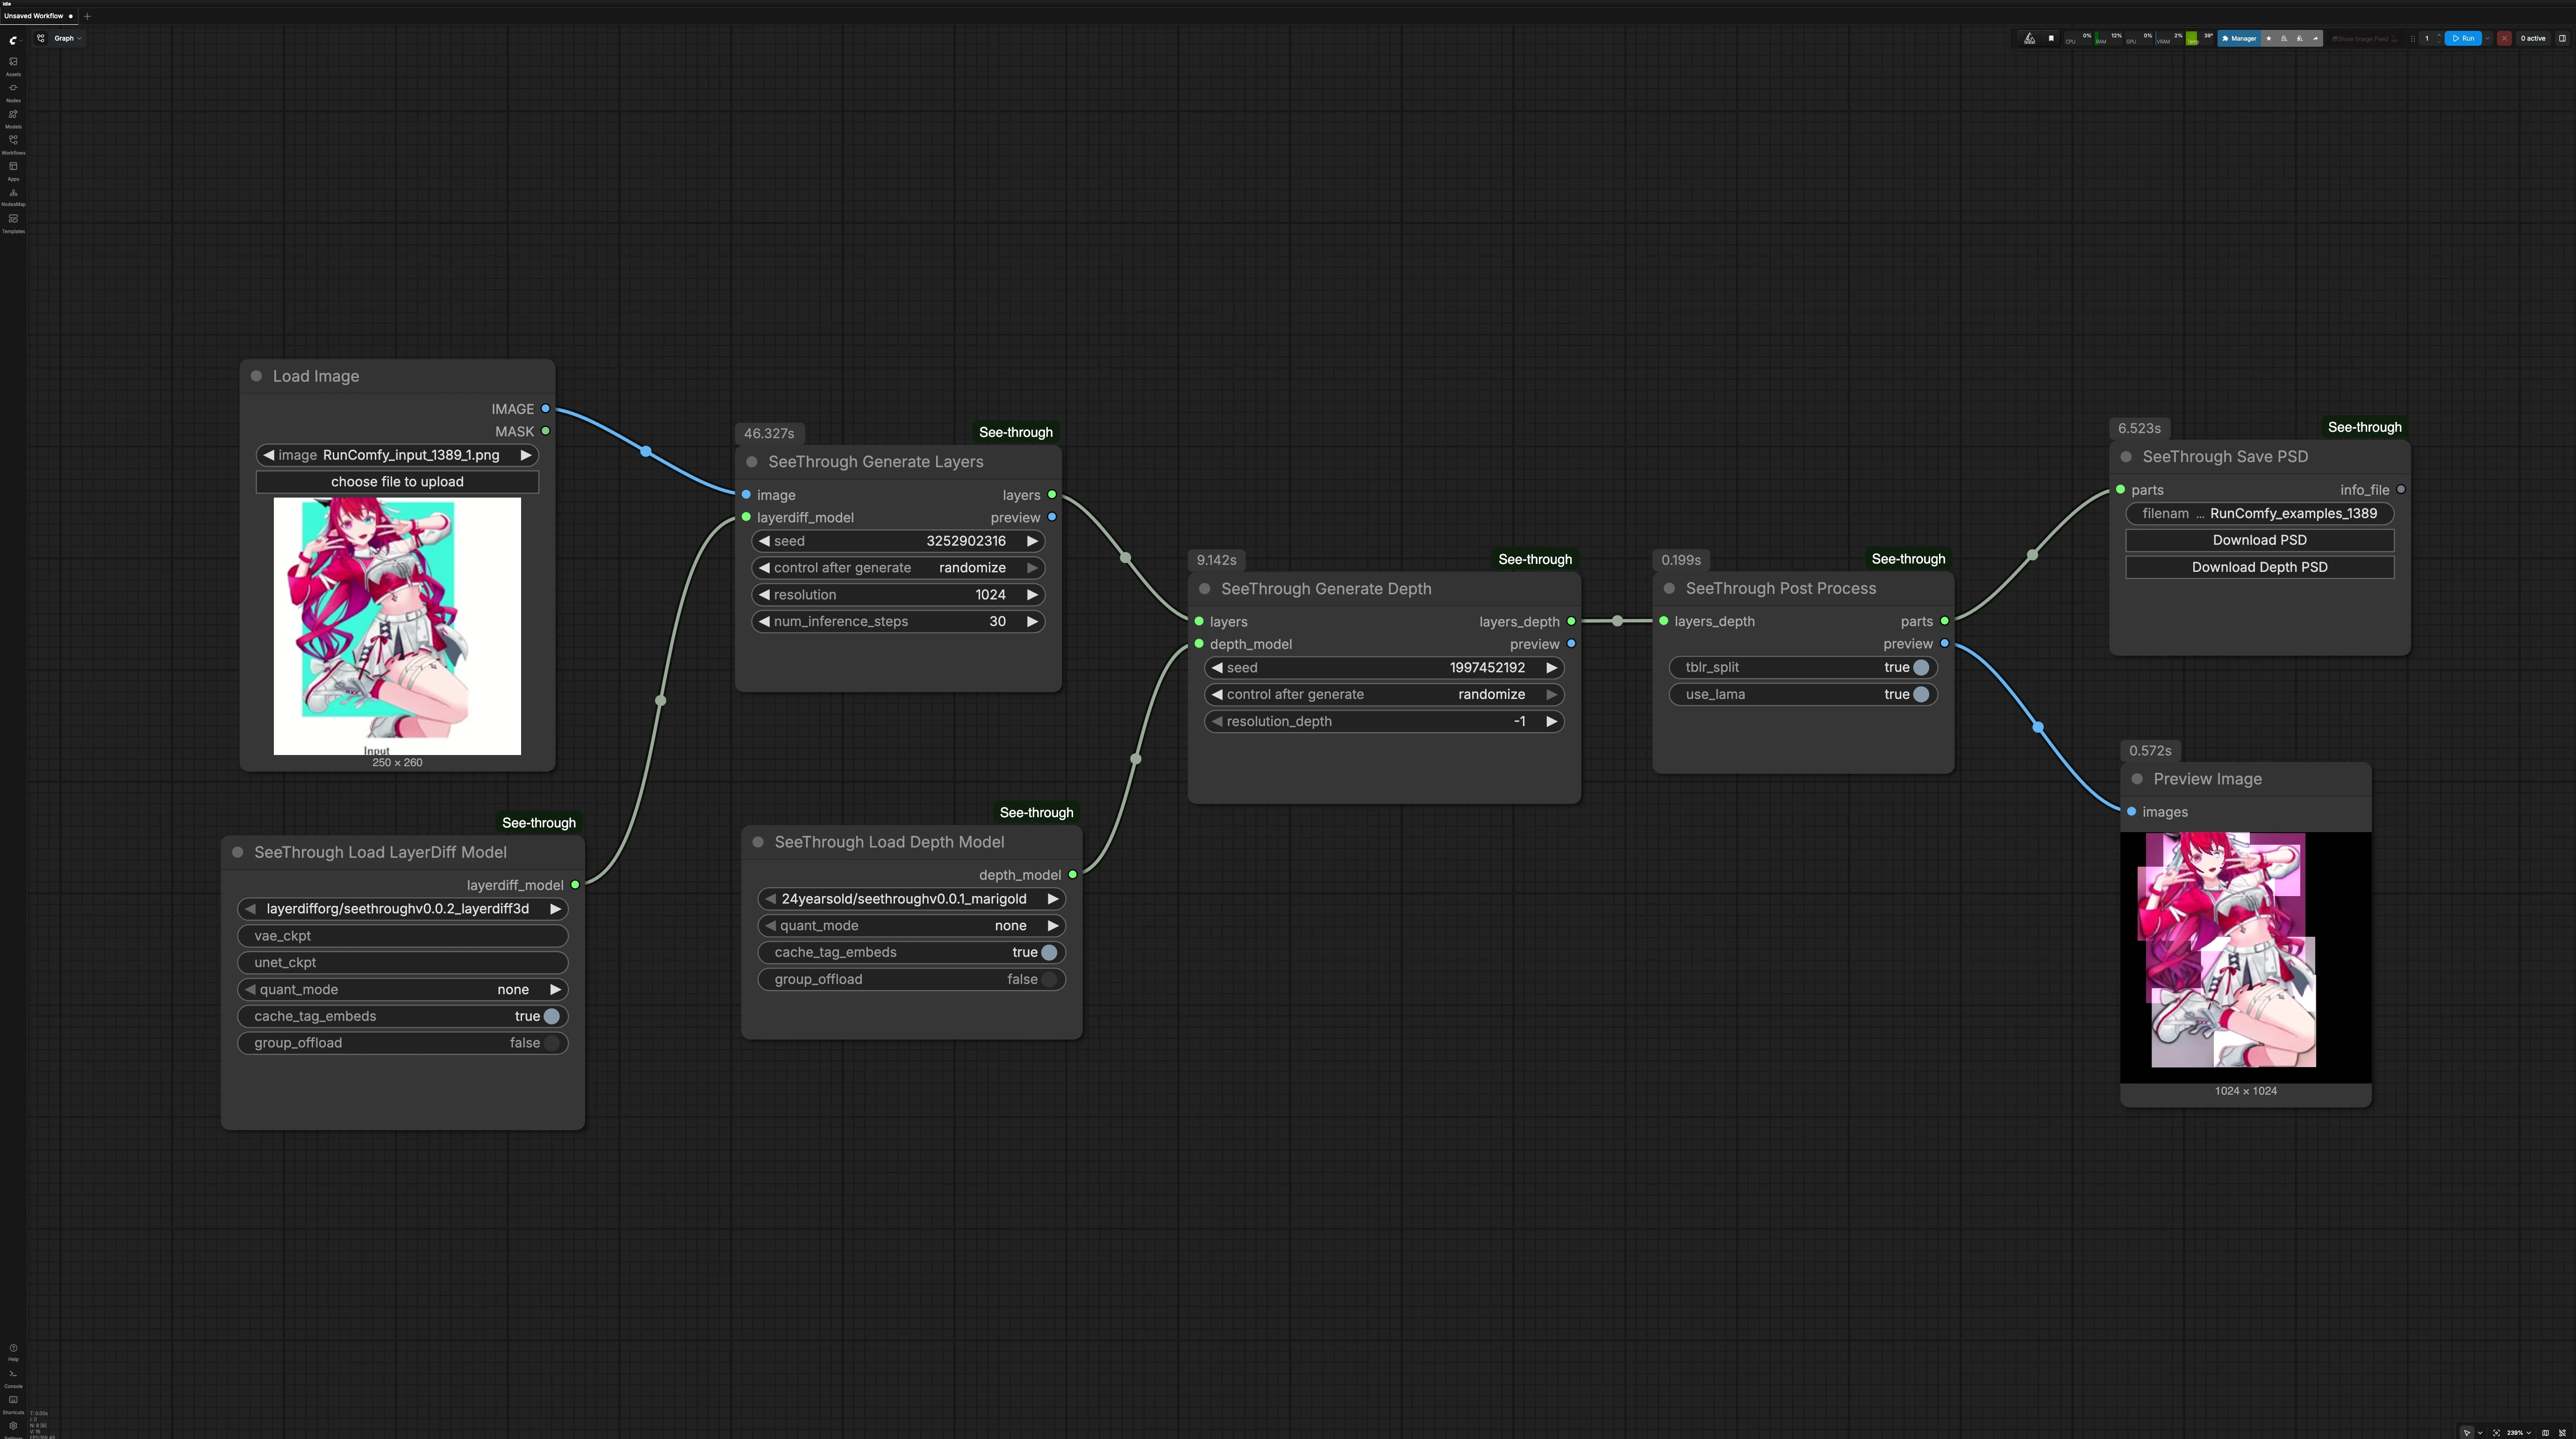Image resolution: width=2576 pixels, height=1439 pixels.
Task: Click the unet_ckpt text field
Action: tap(403, 963)
